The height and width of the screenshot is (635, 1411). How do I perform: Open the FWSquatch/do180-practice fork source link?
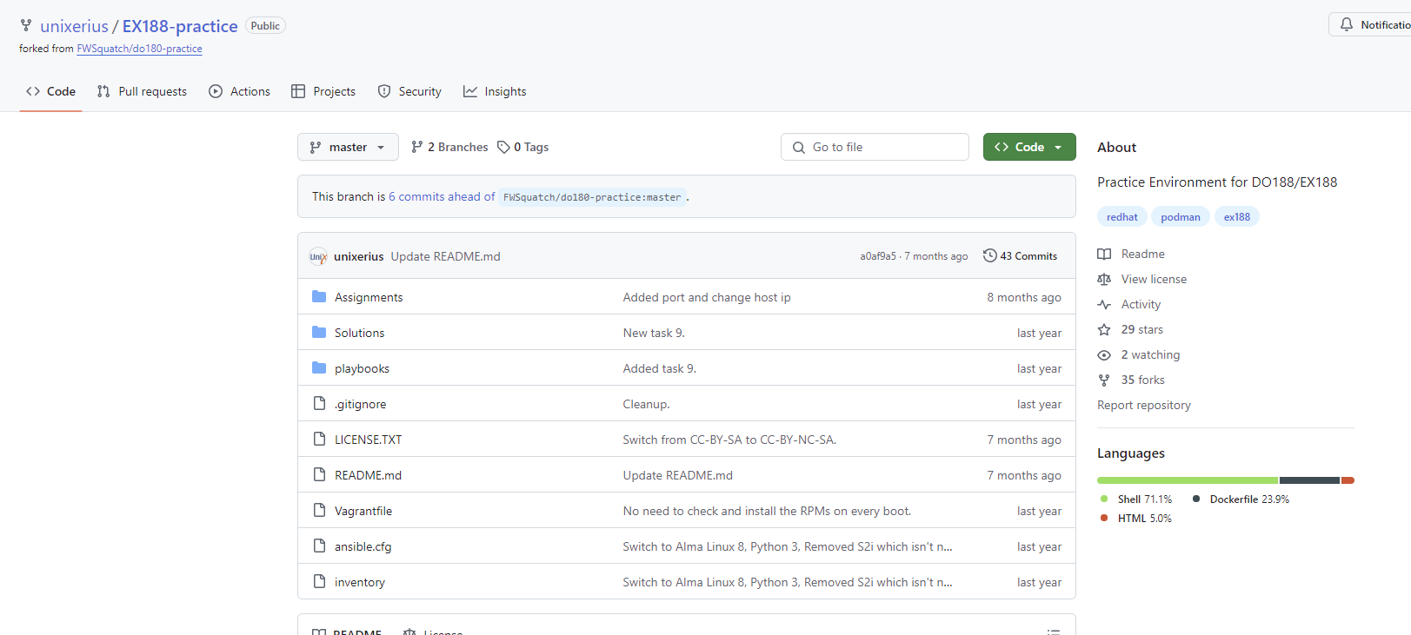[x=139, y=49]
